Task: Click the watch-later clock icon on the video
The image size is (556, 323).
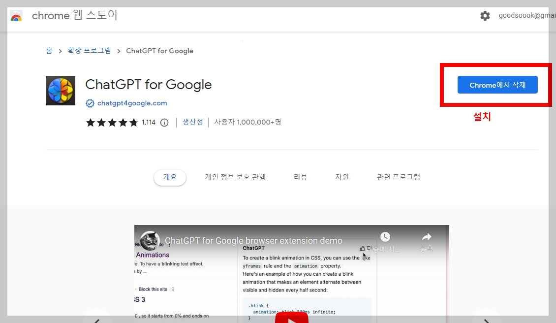Action: click(x=385, y=237)
